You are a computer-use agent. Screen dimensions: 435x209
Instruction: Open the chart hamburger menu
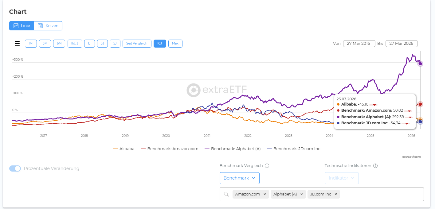pyautogui.click(x=17, y=44)
